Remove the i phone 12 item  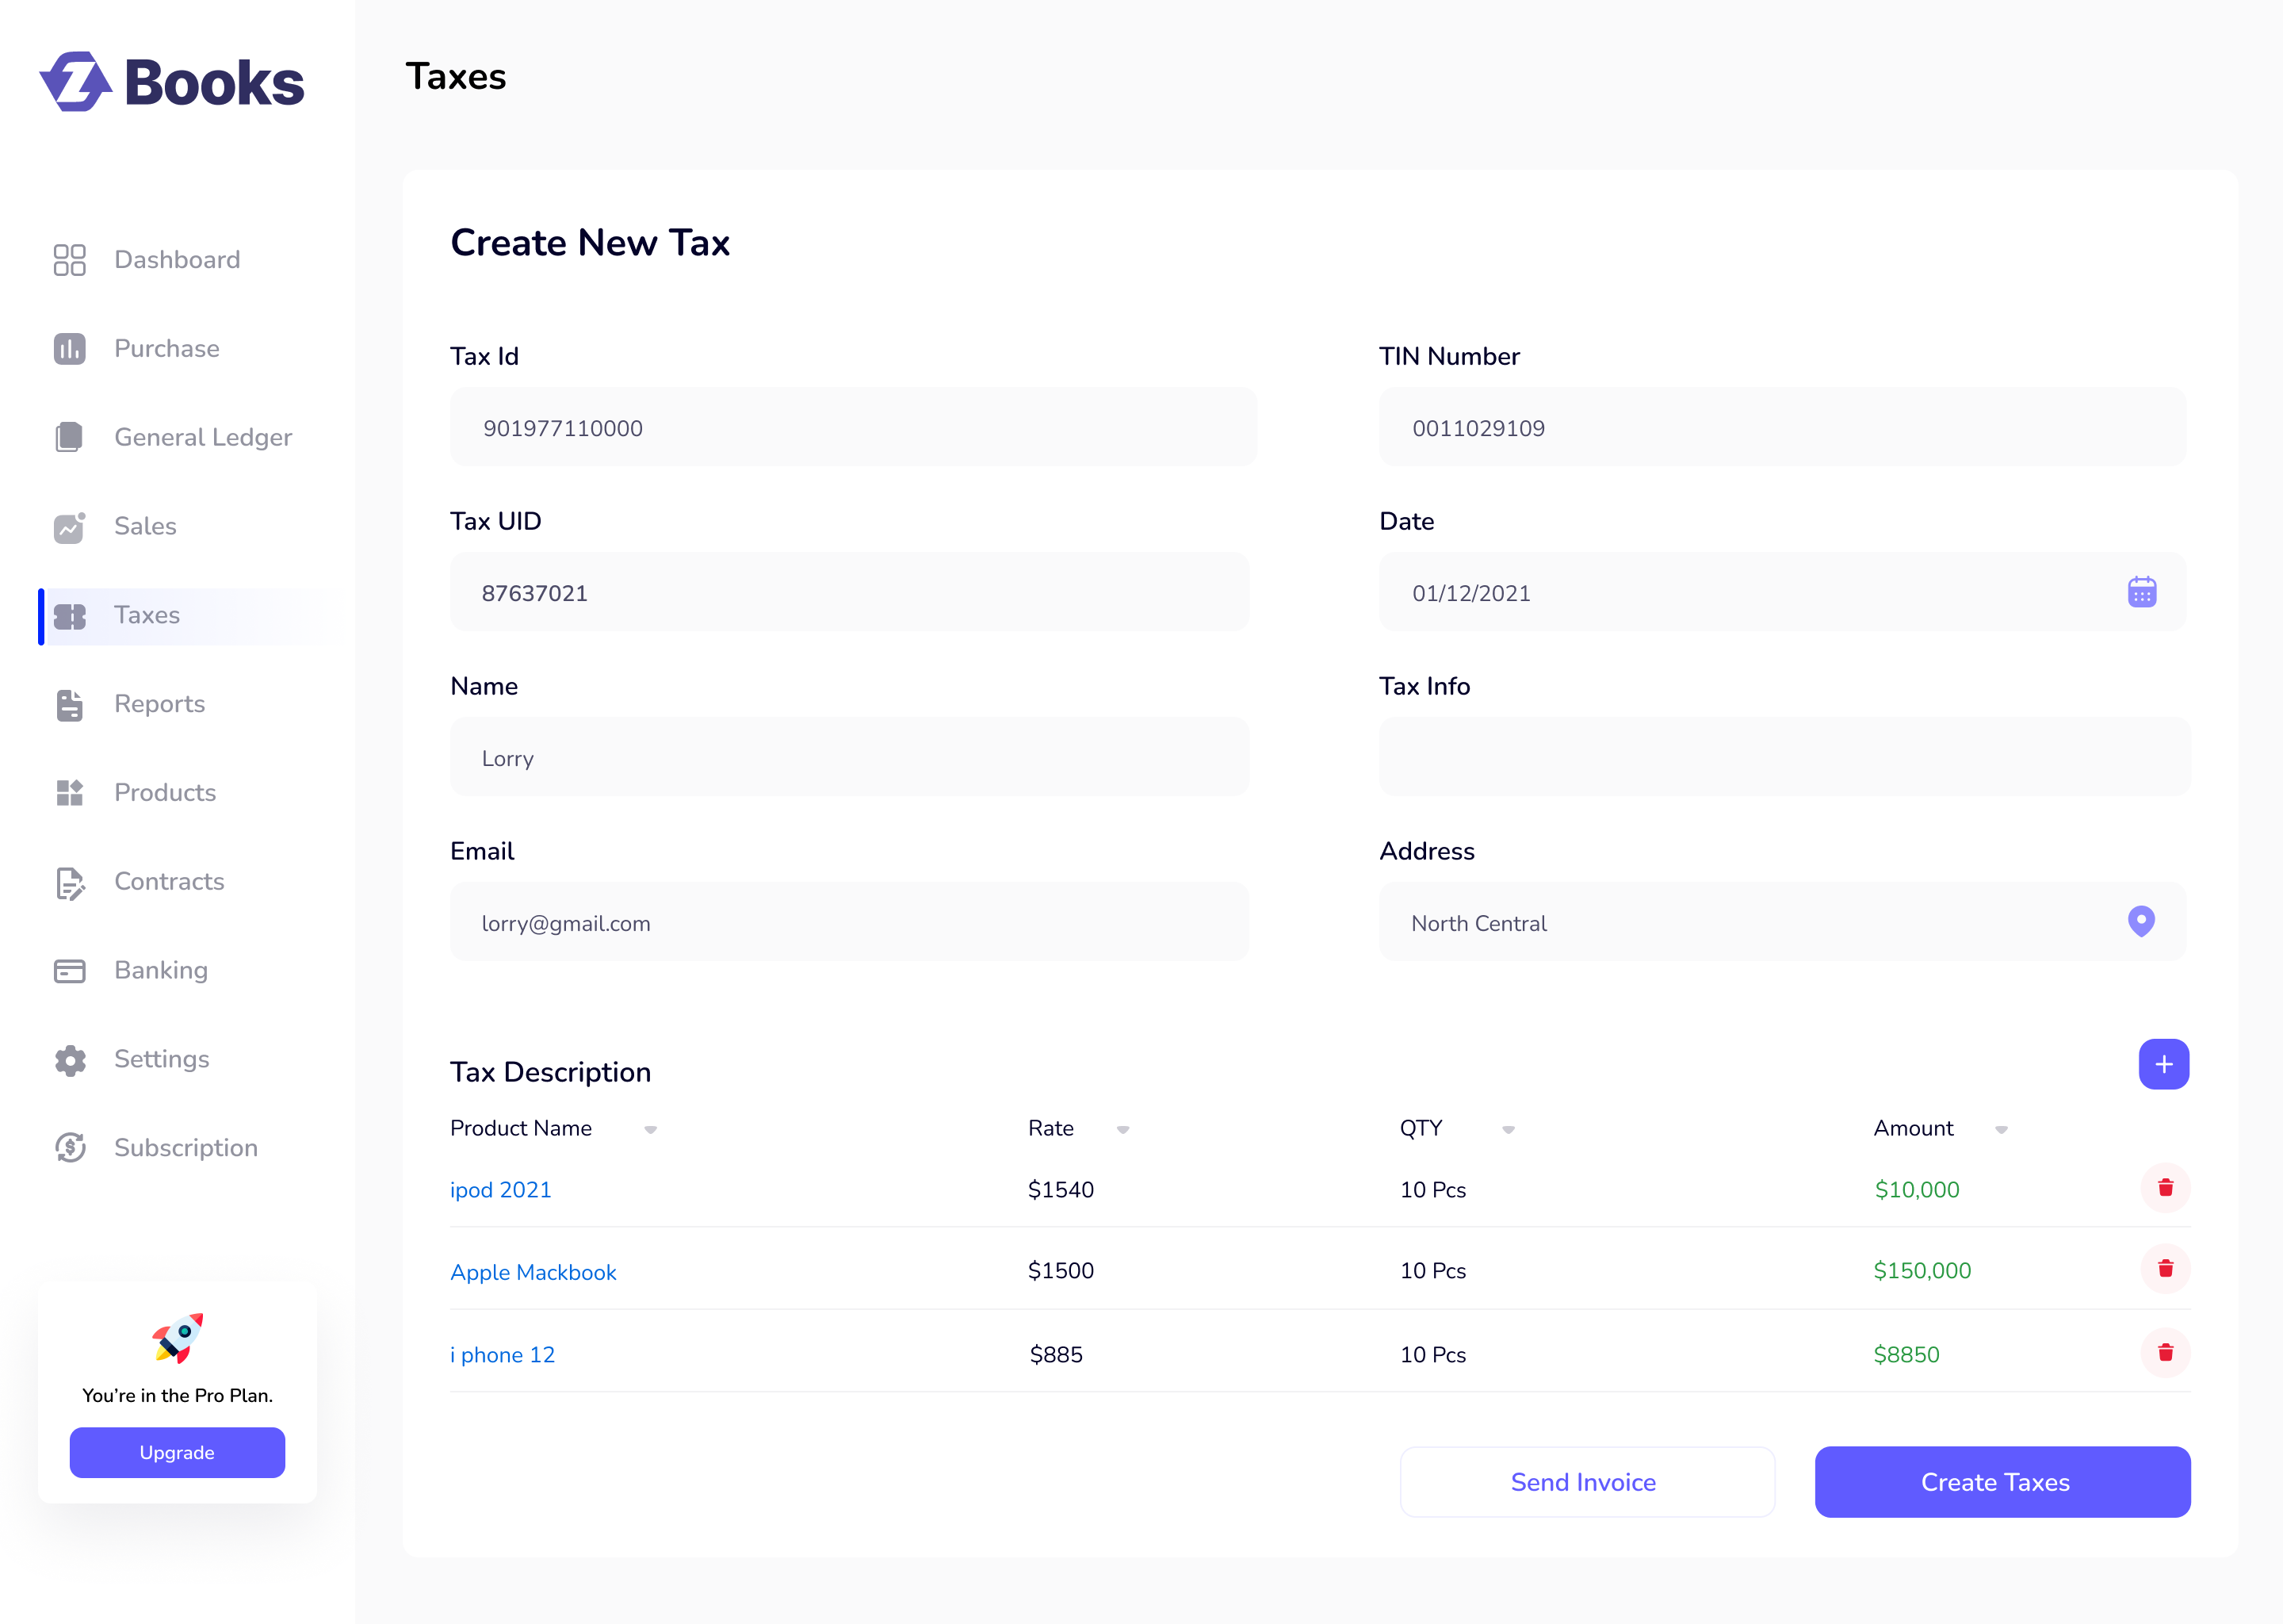[x=2165, y=1353]
